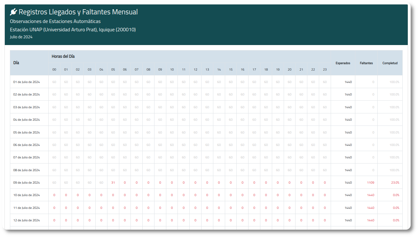
Task: Click the '23.0%' Completud value
Action: point(395,183)
